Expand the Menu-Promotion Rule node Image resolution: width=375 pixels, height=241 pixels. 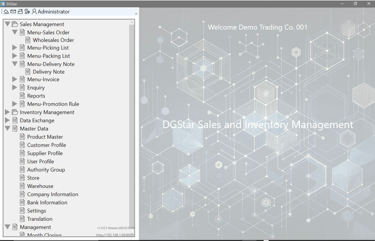click(15, 104)
